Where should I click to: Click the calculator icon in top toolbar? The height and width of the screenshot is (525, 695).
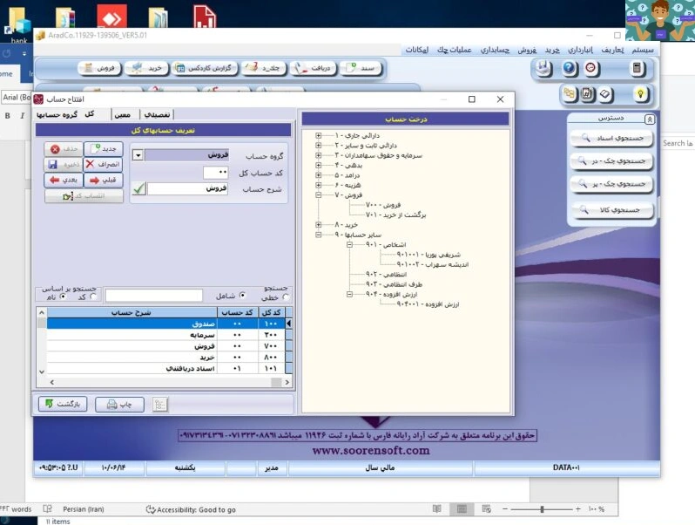click(637, 68)
